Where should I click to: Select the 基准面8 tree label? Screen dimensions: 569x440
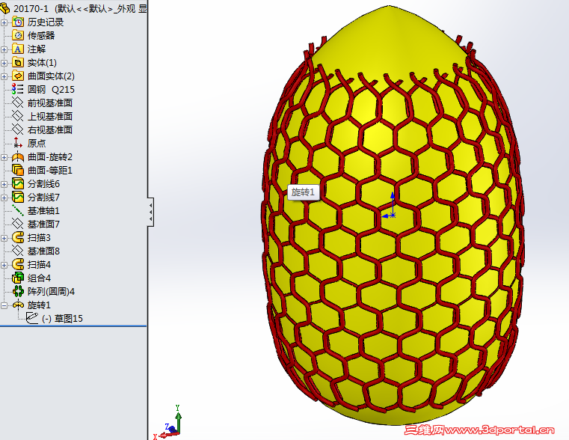[43, 251]
